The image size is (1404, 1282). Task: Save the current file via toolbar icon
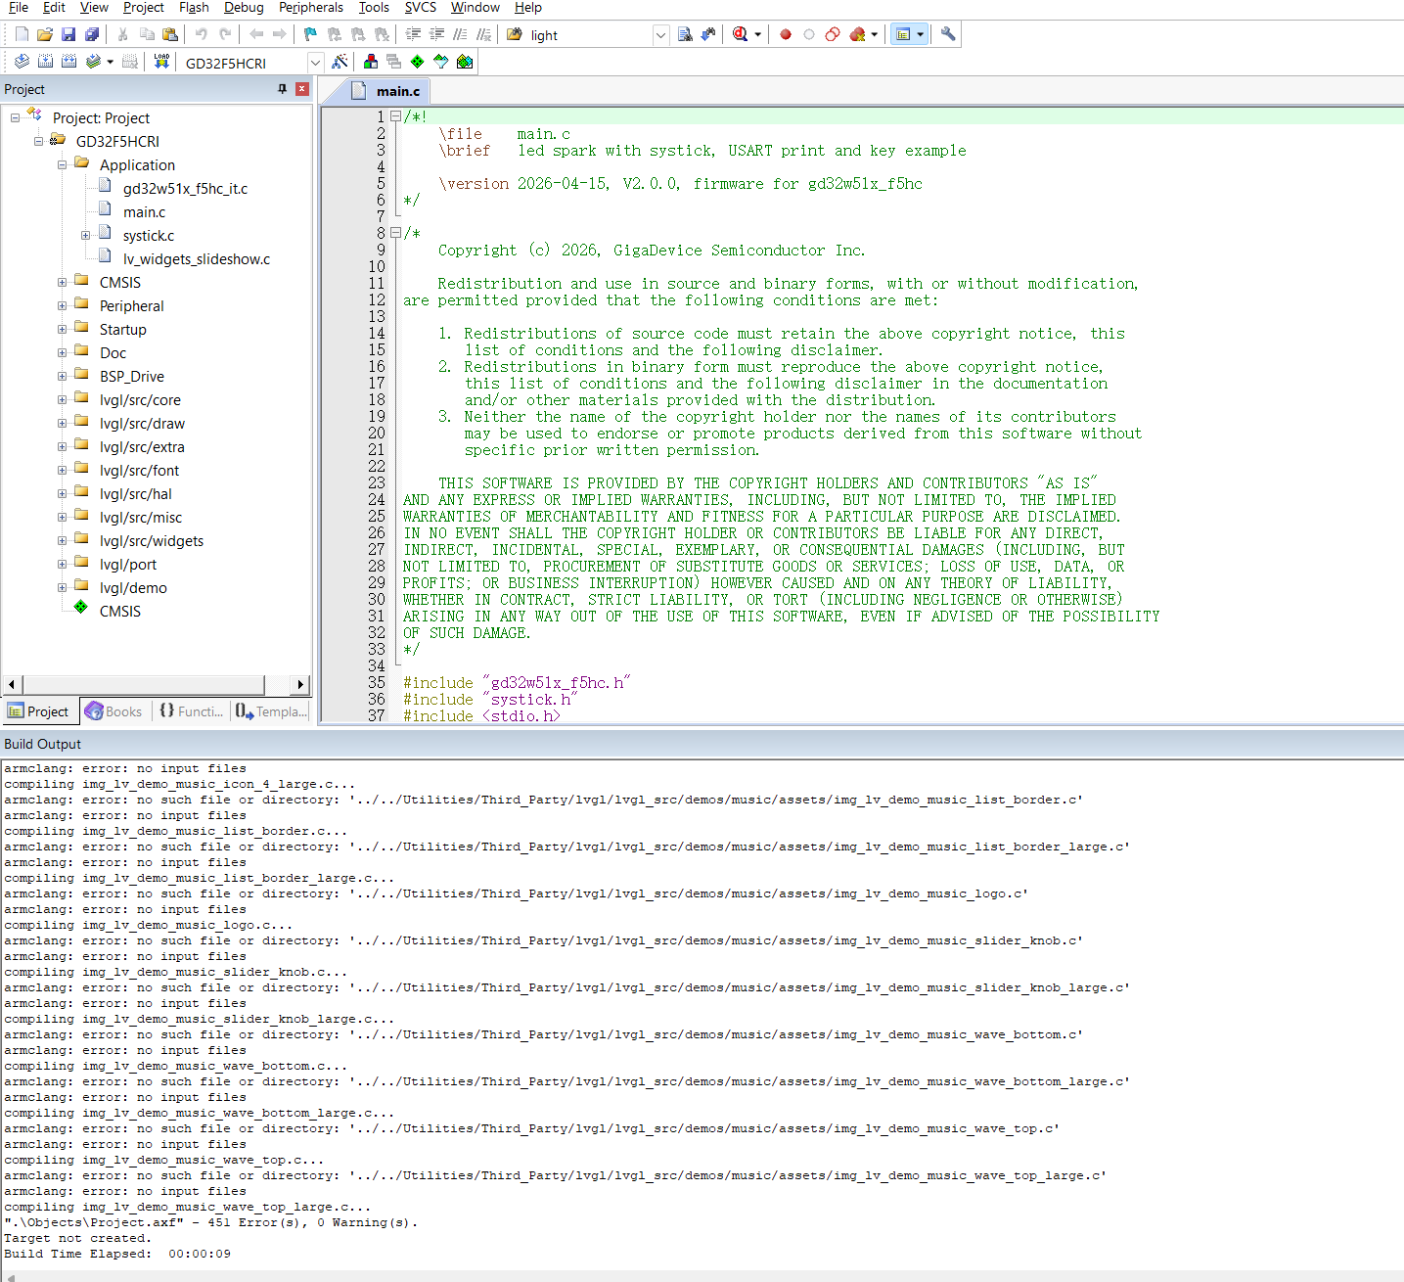68,34
